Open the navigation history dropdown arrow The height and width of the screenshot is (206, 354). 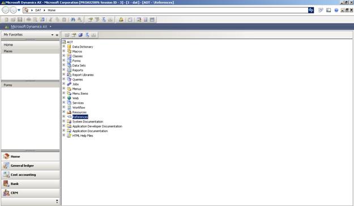point(19,10)
